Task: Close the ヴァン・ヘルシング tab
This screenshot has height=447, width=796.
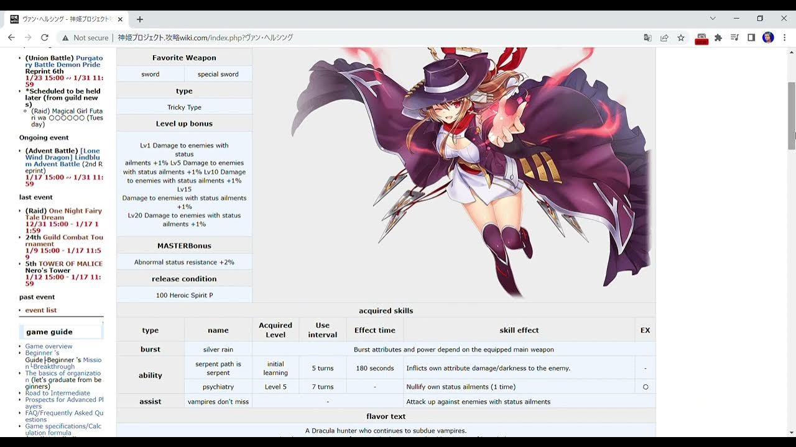Action: pos(120,19)
